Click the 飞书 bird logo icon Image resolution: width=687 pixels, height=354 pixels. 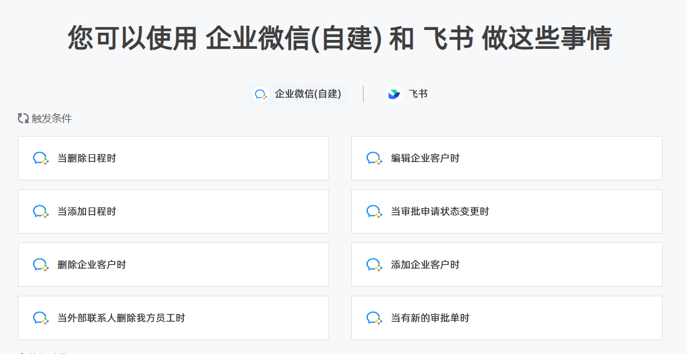coord(394,94)
